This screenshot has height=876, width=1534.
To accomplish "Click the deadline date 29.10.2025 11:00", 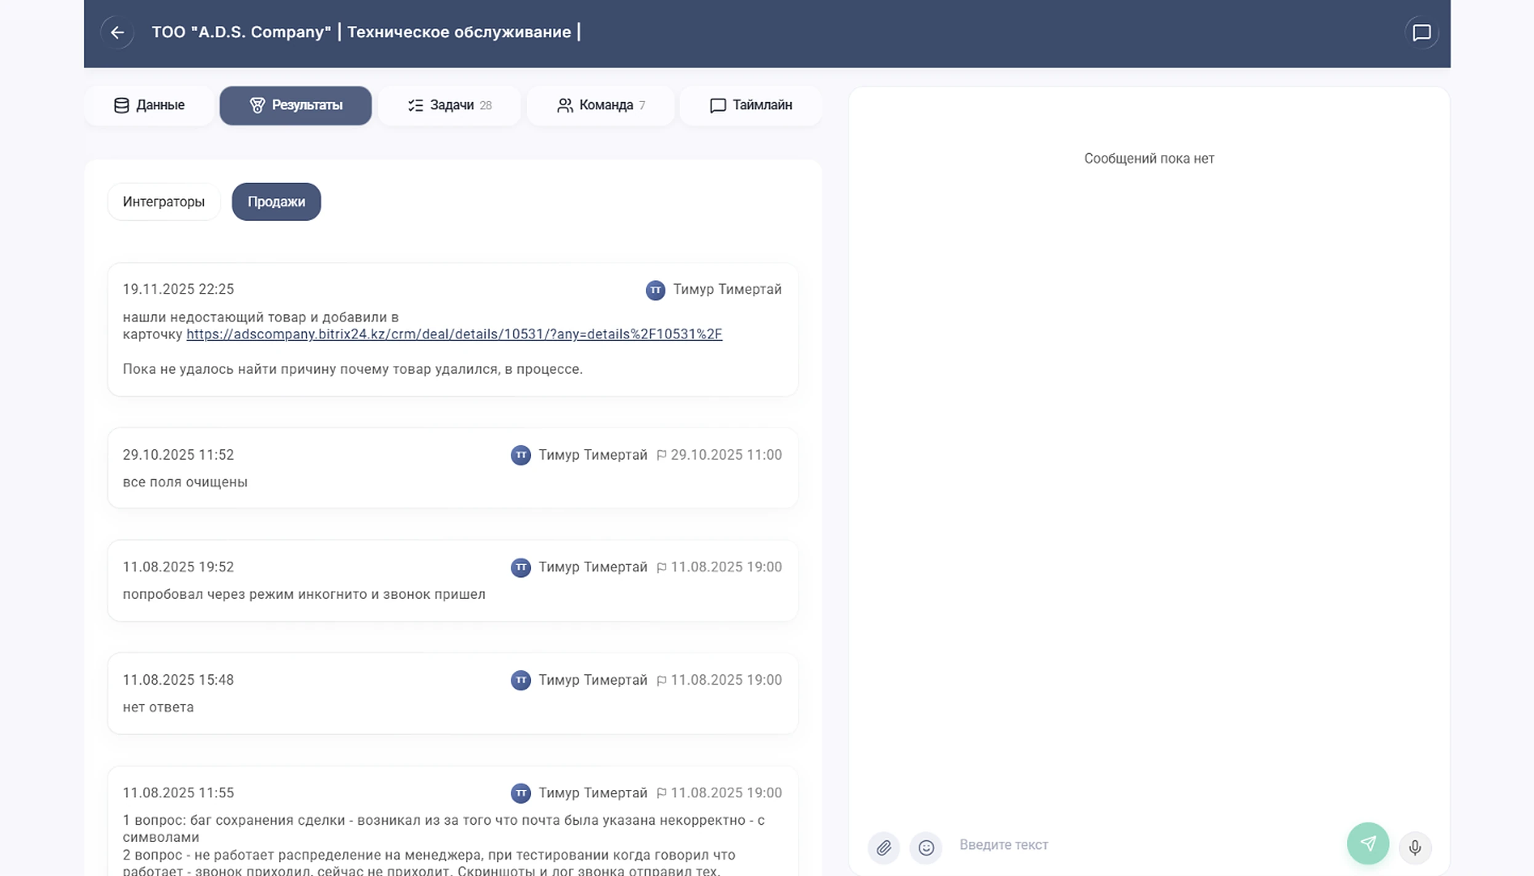I will [x=726, y=455].
